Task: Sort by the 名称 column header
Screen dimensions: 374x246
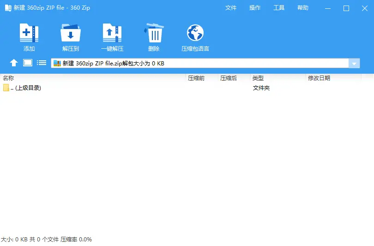Action: 93,78
